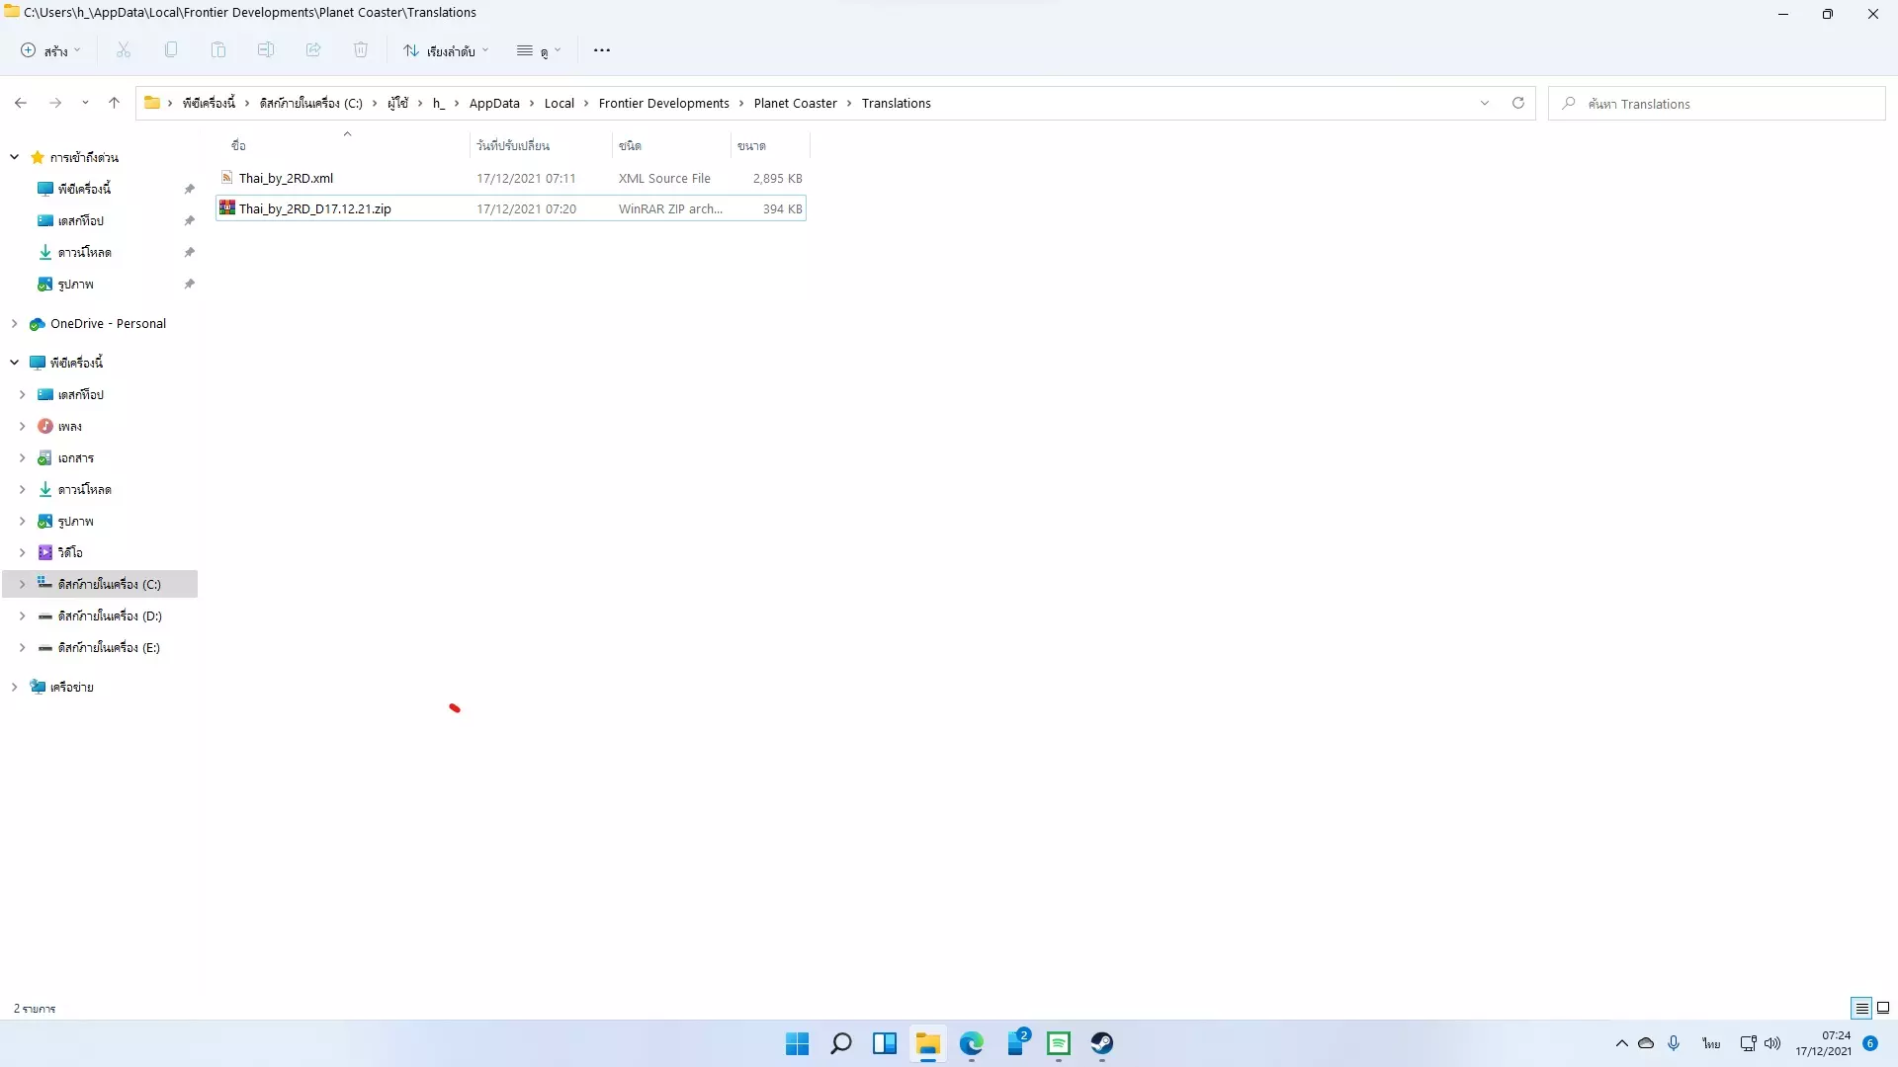1898x1067 pixels.
Task: Switch to large icons view toggle
Action: point(1883,1008)
